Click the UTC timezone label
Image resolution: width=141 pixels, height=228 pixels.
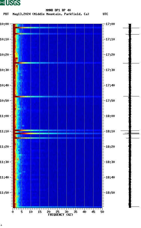point(105,14)
